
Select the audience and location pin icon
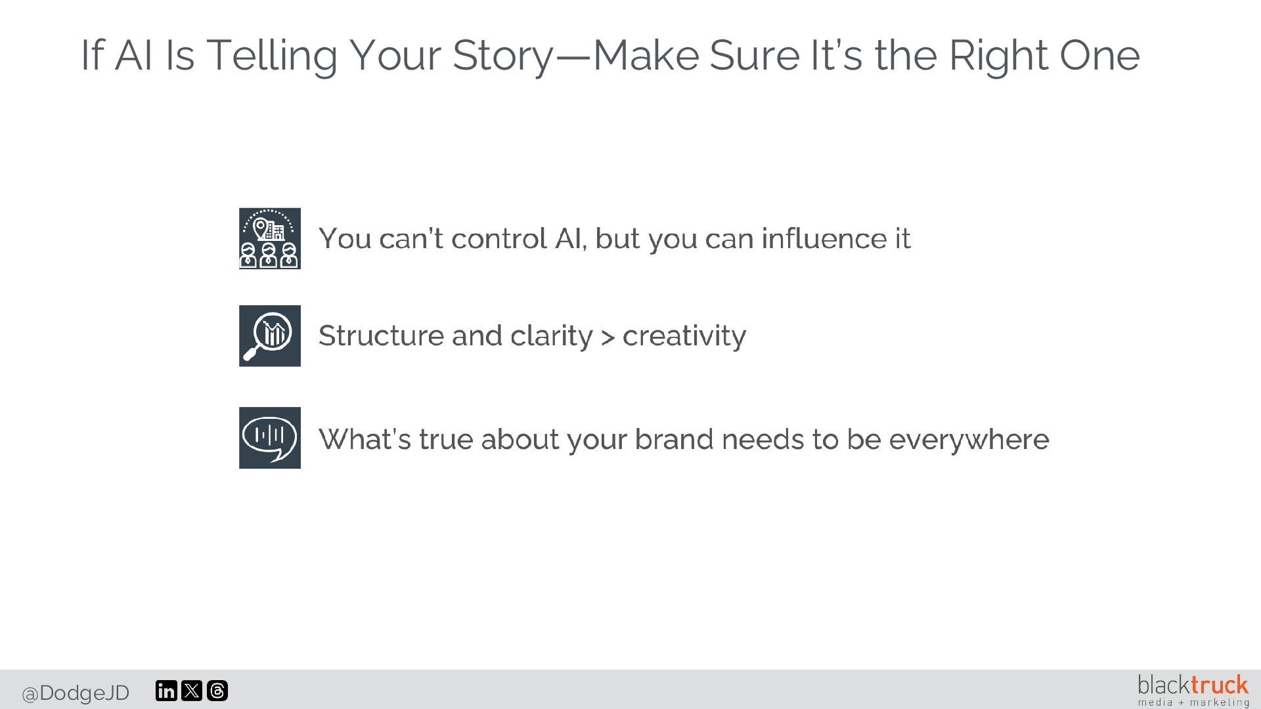pyautogui.click(x=269, y=238)
